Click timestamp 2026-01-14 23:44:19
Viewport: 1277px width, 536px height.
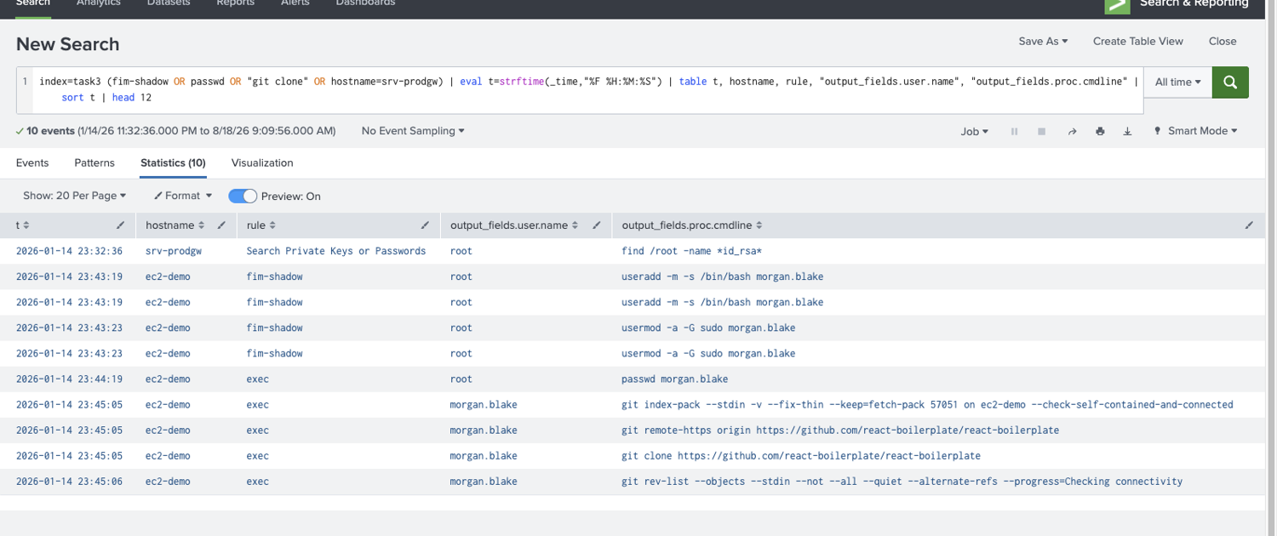tap(69, 379)
